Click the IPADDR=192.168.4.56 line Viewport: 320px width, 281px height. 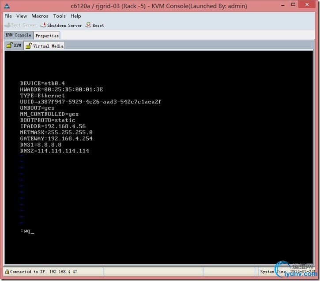pyautogui.click(x=53, y=126)
